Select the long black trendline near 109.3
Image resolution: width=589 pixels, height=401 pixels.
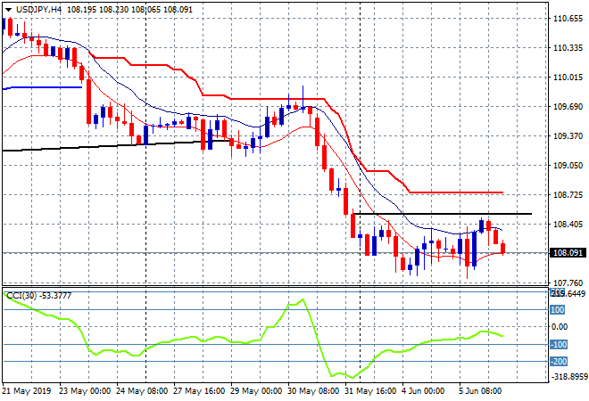point(116,145)
